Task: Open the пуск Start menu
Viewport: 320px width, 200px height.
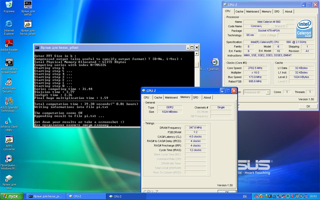Action: point(12,196)
